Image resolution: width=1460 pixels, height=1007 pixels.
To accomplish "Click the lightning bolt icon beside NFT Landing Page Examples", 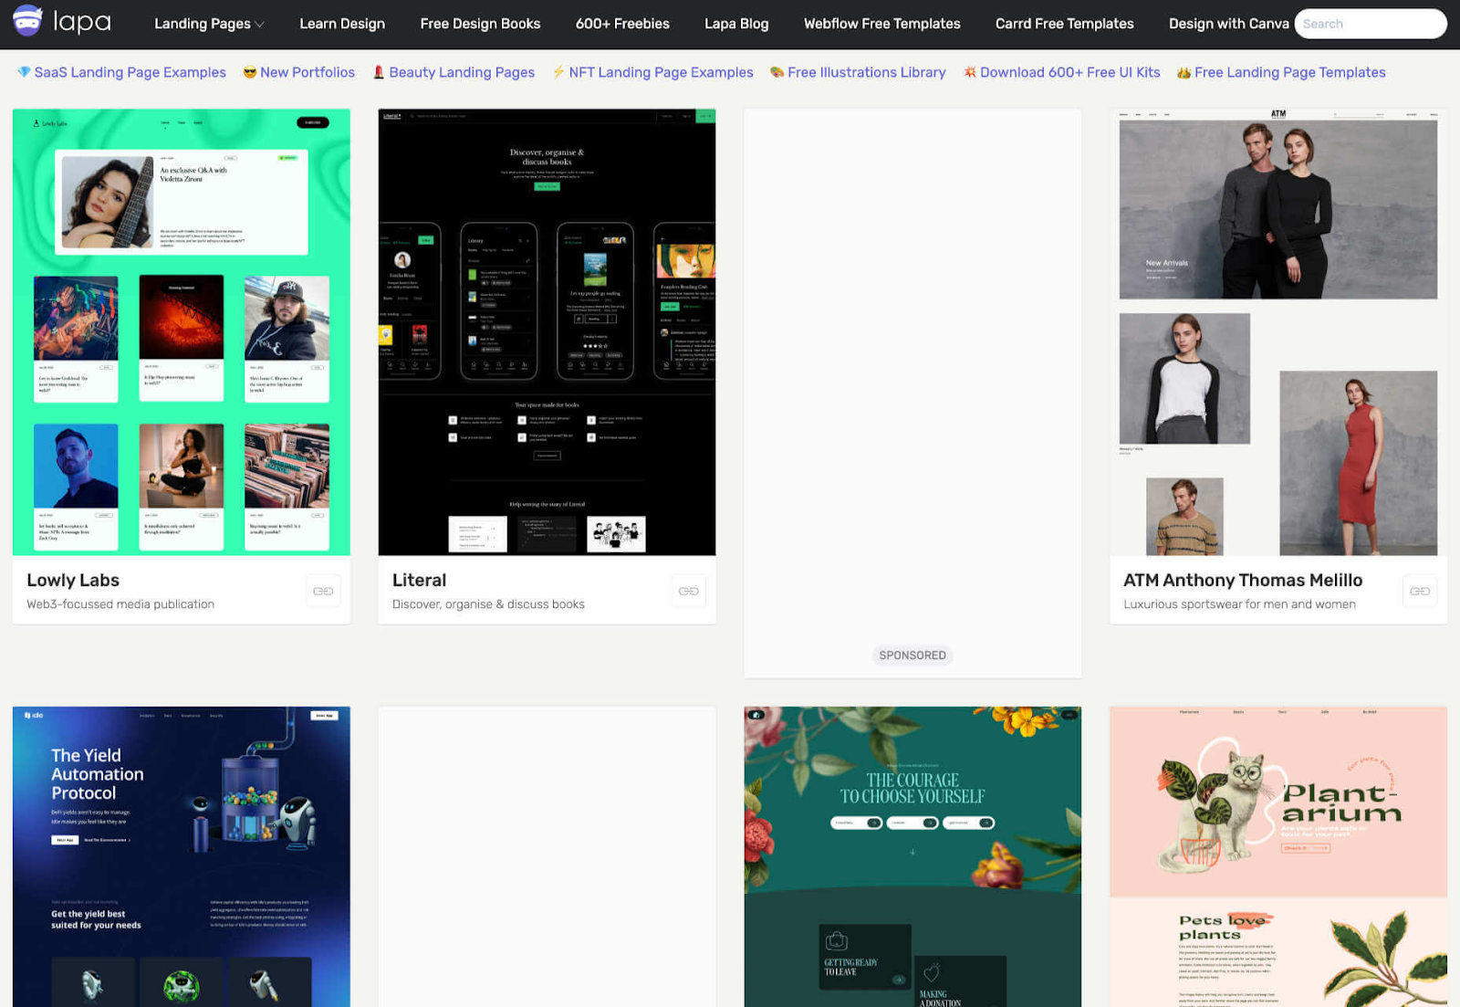I will [x=558, y=72].
